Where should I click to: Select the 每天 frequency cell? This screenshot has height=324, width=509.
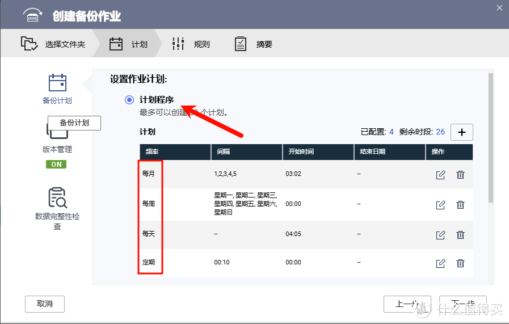point(149,234)
